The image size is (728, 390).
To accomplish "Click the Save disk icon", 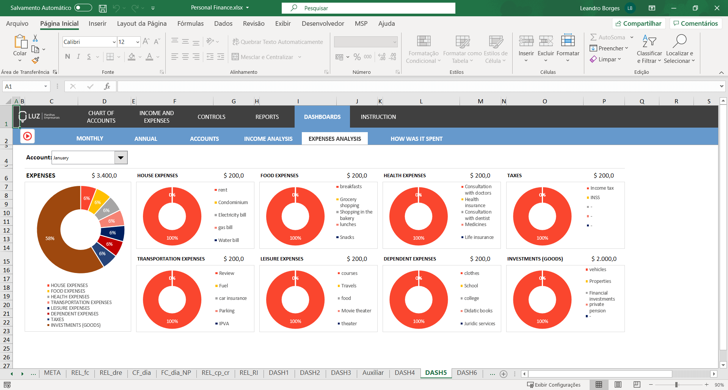I will point(102,8).
